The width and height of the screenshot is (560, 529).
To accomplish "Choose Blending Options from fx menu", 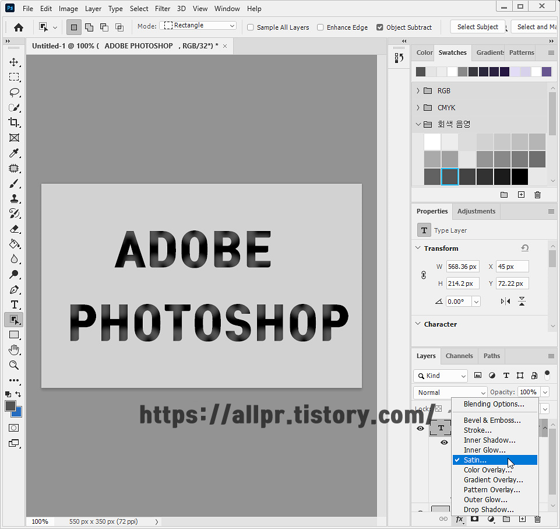I will click(x=495, y=404).
